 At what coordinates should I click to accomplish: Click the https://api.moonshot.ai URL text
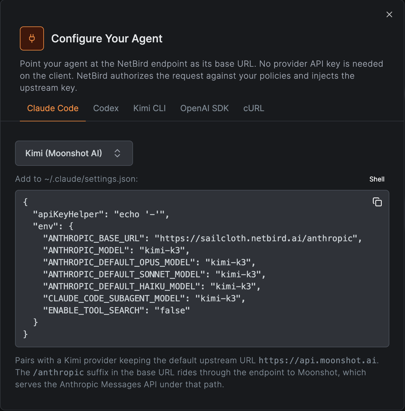pyautogui.click(x=317, y=360)
